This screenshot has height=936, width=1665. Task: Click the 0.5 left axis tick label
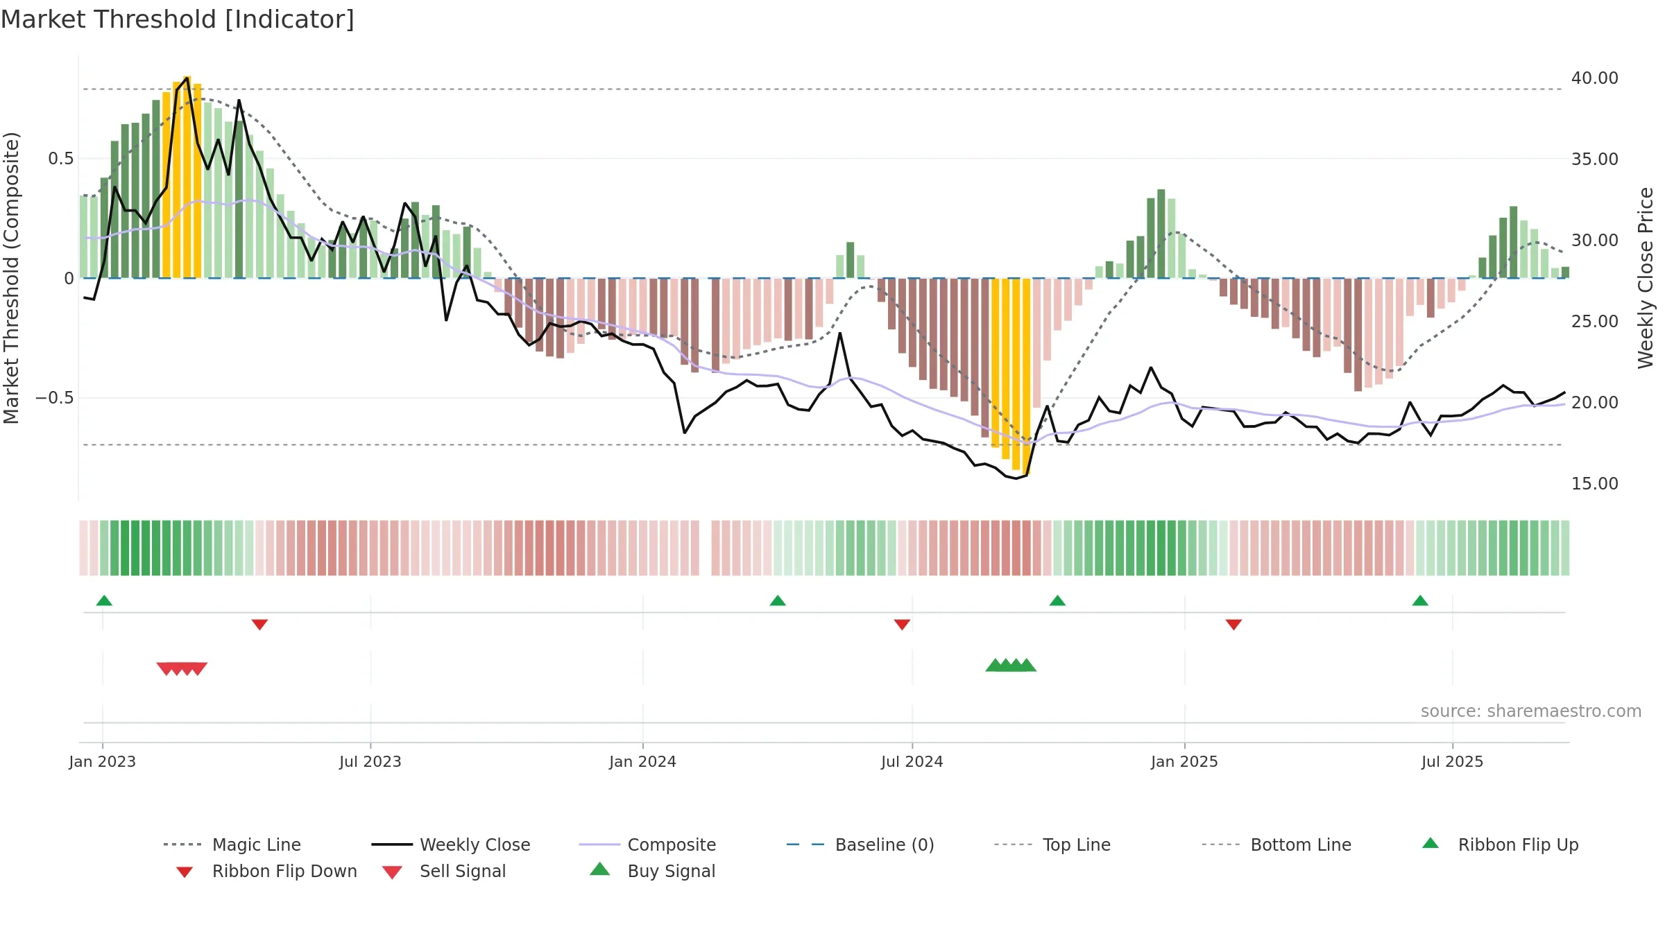pyautogui.click(x=61, y=159)
